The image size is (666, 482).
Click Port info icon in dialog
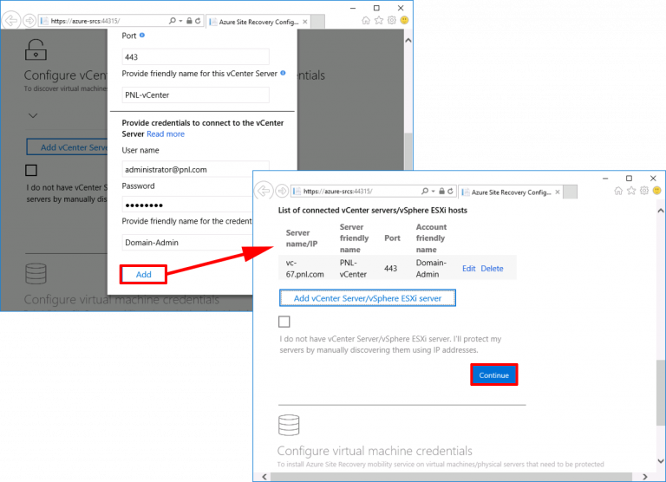click(142, 36)
